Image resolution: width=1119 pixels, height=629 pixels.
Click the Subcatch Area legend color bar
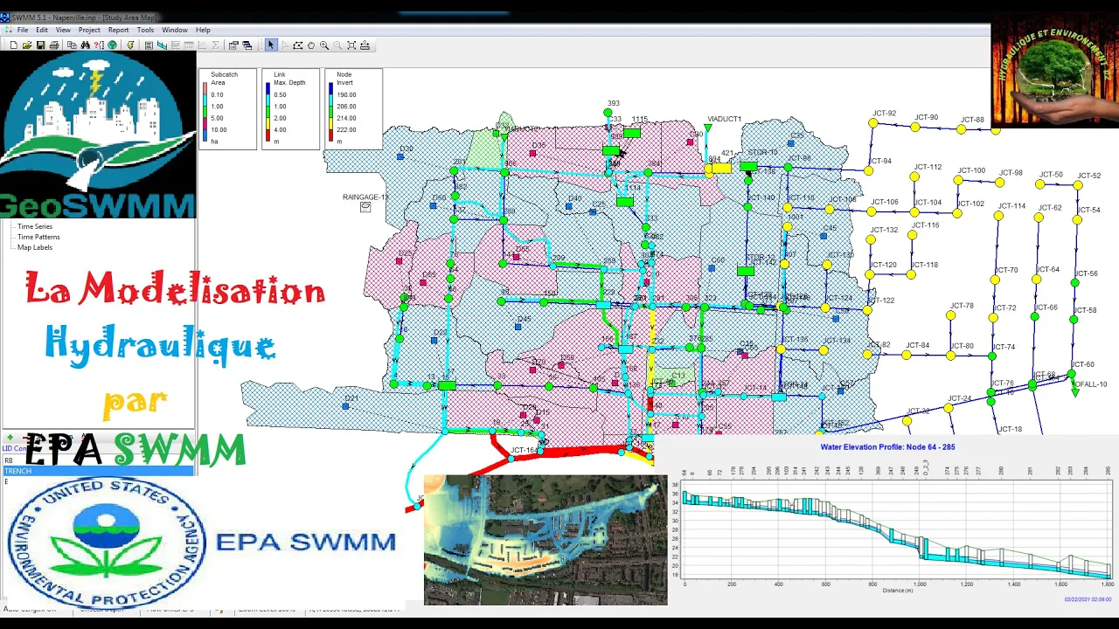205,112
